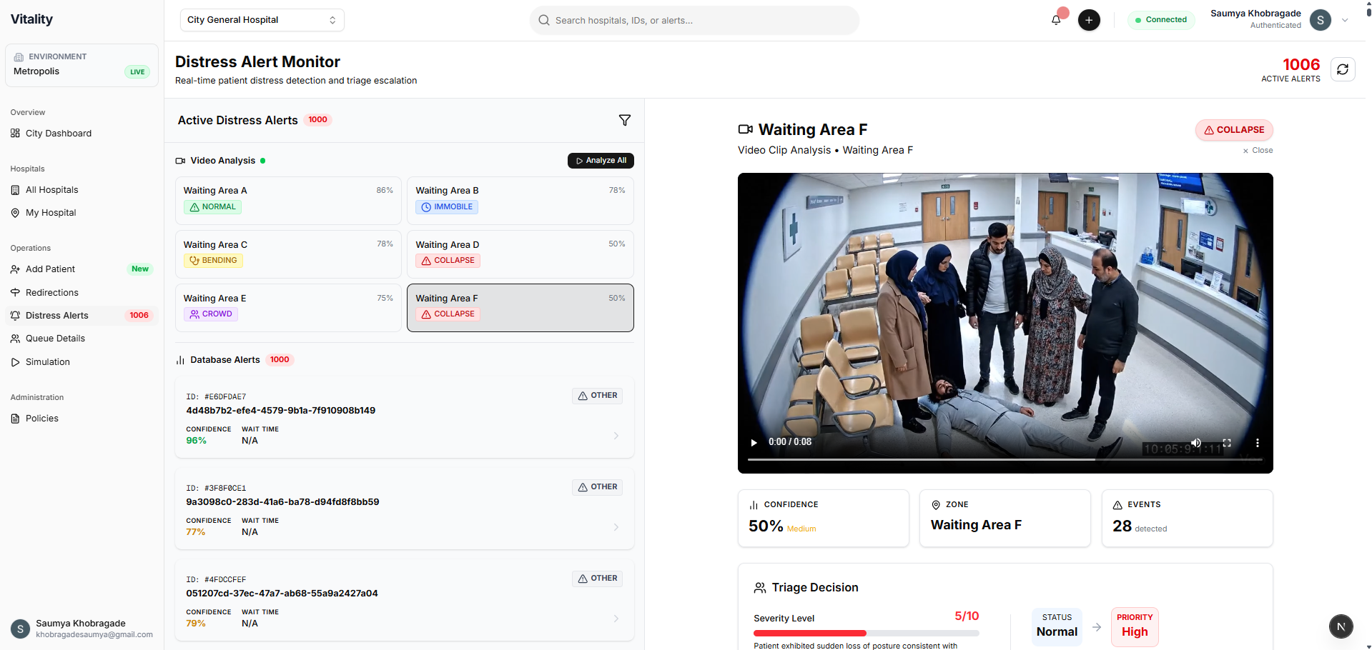Click the black plus add button
Viewport: 1372px width, 650px height.
(1088, 20)
